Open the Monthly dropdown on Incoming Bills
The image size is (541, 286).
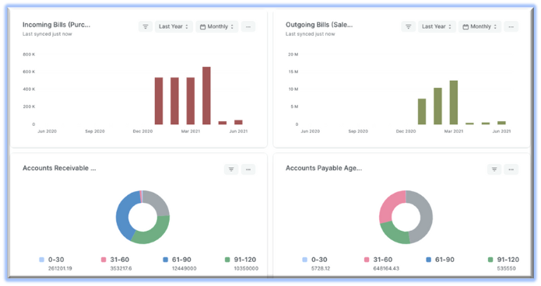pos(216,26)
